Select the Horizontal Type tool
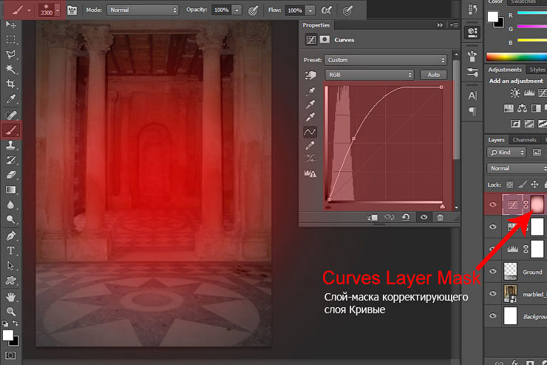Image resolution: width=547 pixels, height=365 pixels. click(x=11, y=250)
